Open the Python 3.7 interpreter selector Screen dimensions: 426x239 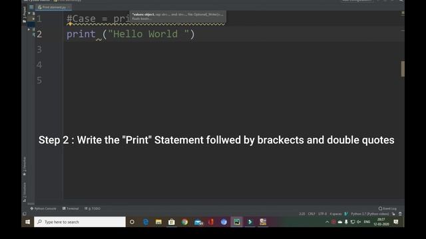(x=370, y=214)
